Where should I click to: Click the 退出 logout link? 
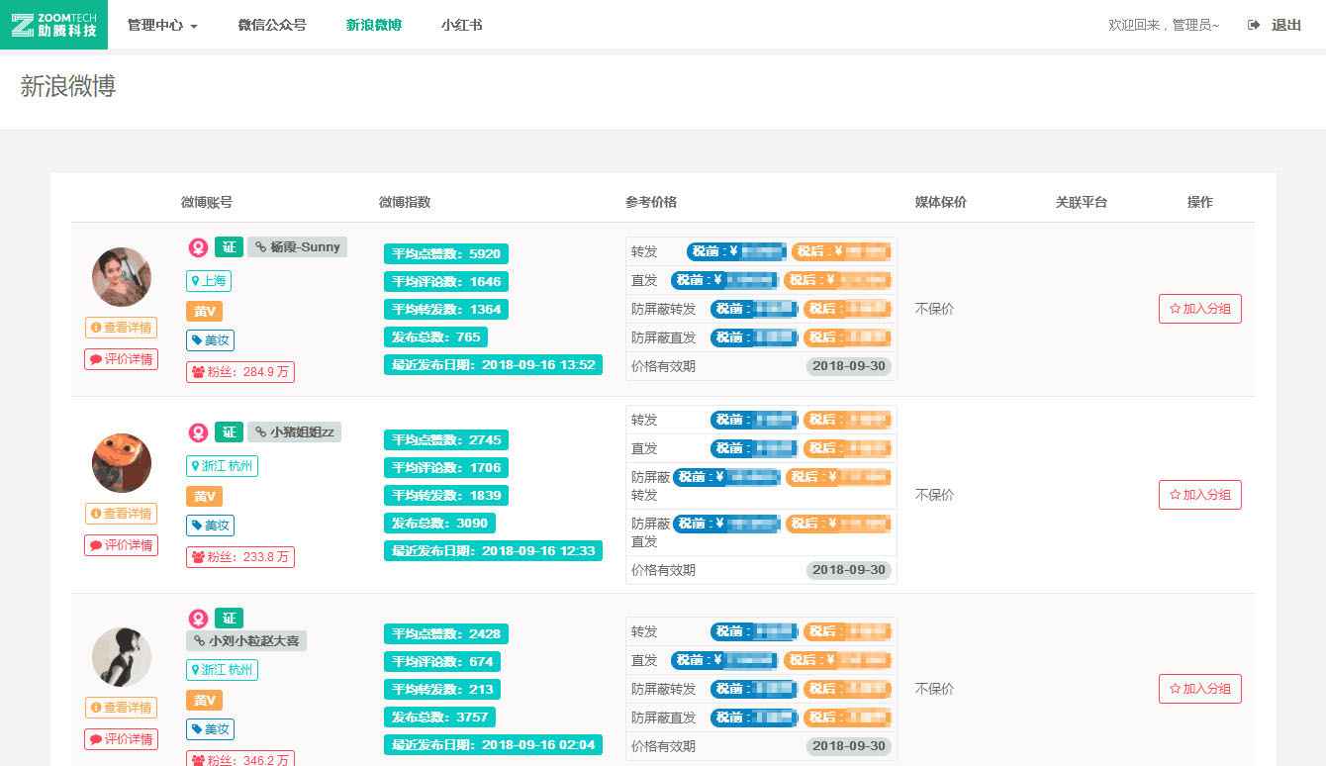point(1275,26)
